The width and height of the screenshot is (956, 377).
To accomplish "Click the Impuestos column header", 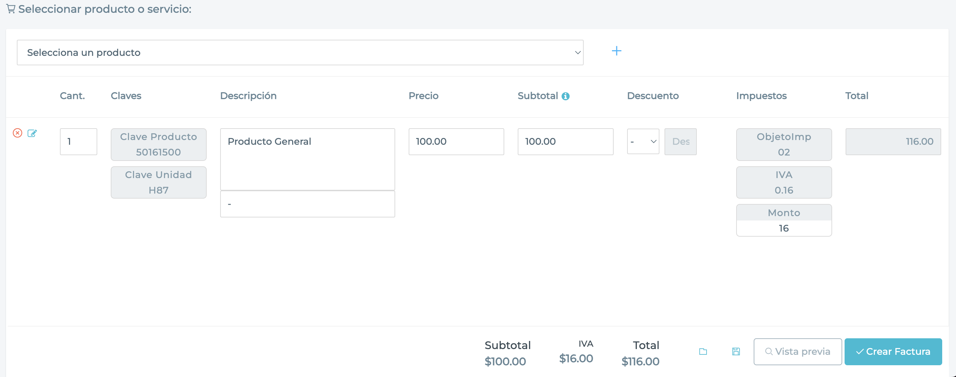I will 761,96.
